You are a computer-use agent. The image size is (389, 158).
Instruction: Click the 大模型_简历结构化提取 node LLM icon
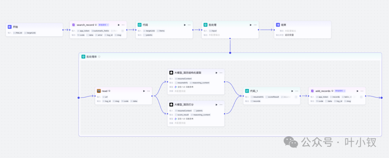click(x=171, y=73)
